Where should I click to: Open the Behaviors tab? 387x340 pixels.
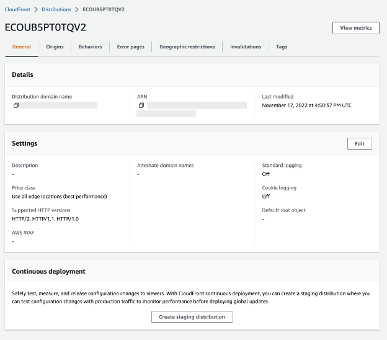[90, 47]
